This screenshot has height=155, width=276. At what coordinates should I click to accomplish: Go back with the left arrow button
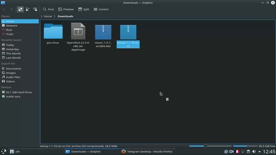point(4,9)
